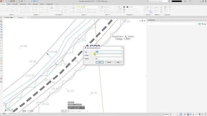
Task: Open the Annotate ribbon tab
Action: tap(15, 4)
